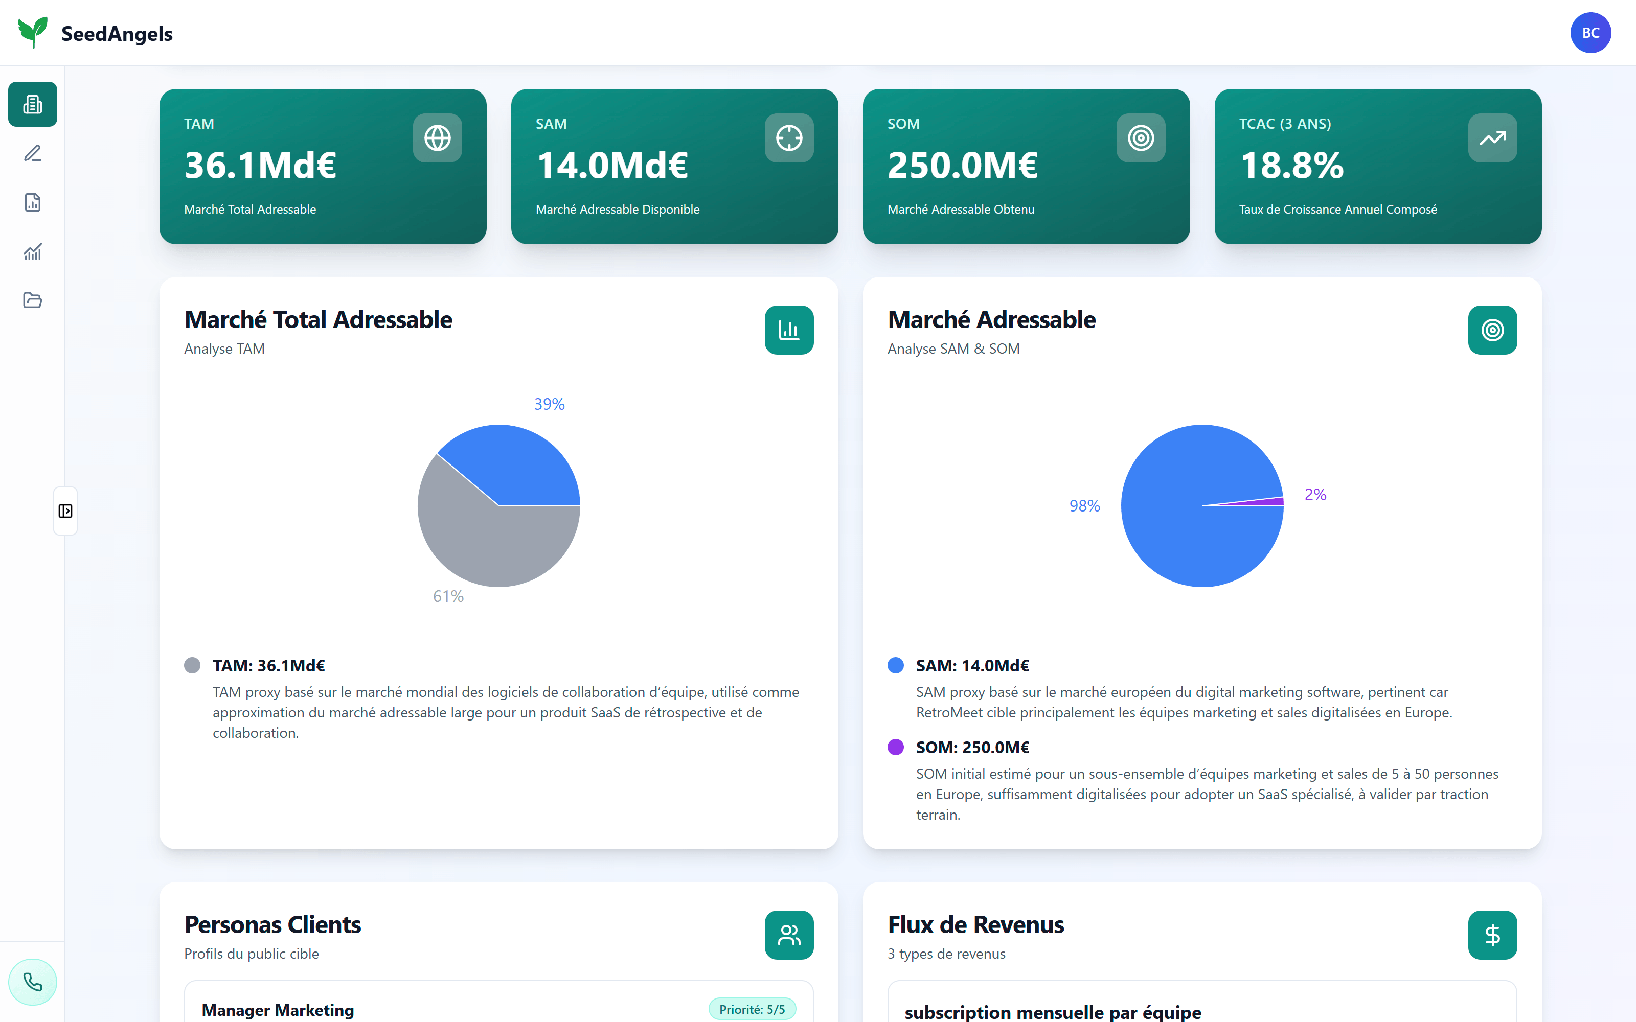Image resolution: width=1636 pixels, height=1022 pixels.
Task: Click the 61% pie label
Action: [448, 596]
